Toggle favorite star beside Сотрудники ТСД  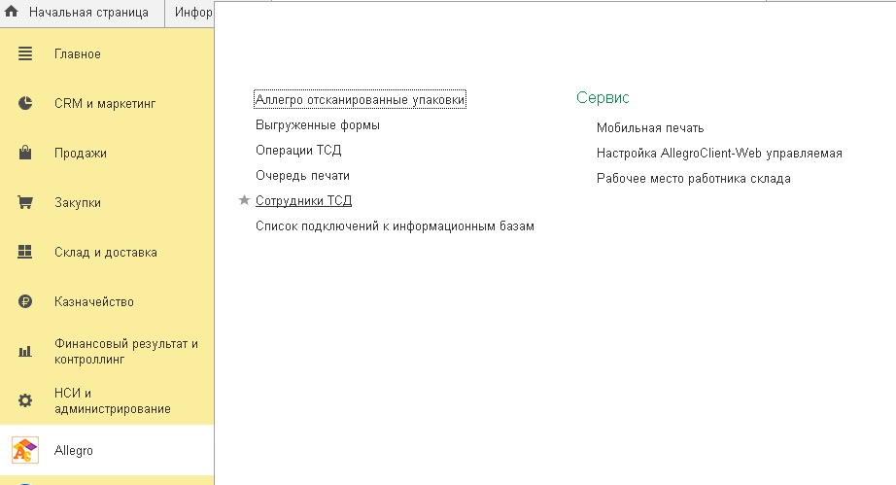click(x=244, y=200)
